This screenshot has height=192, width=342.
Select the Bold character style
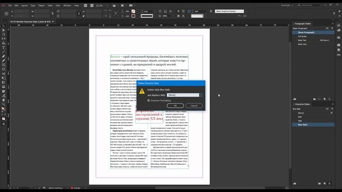coord(313,117)
